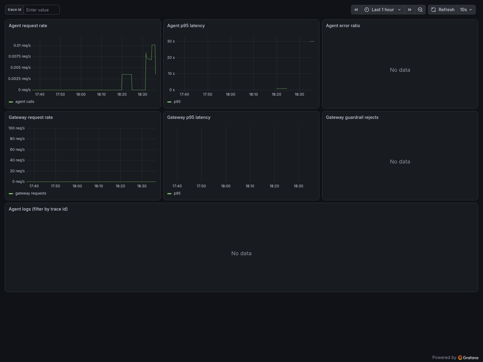Click the Grafana logo link in footer
483x362 pixels.
pyautogui.click(x=468, y=357)
